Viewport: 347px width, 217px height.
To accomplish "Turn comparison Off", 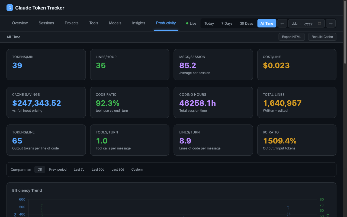I will tap(40, 170).
